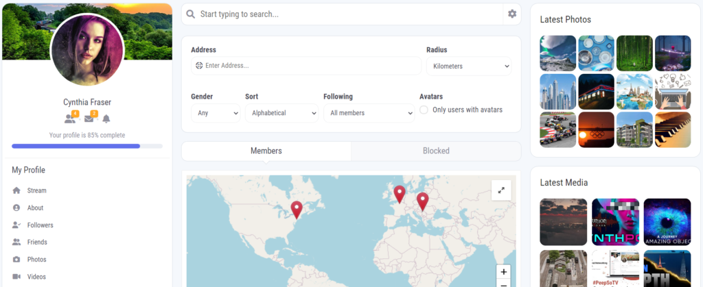This screenshot has height=287, width=703.
Task: Click the About person icon
Action: (x=16, y=208)
